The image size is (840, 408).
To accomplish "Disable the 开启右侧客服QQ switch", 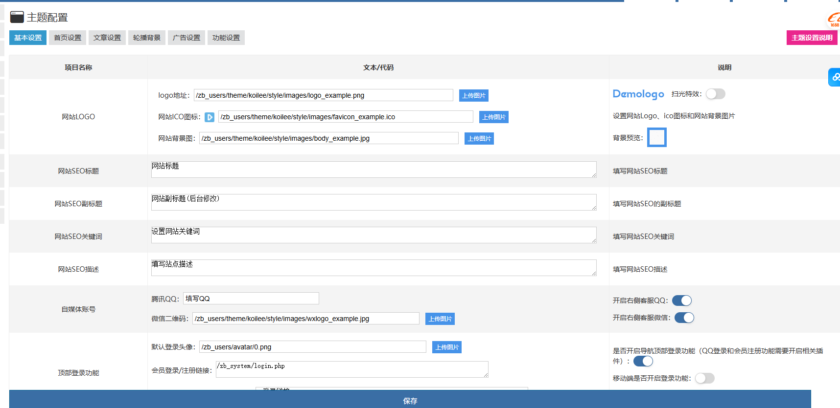I will tap(681, 301).
